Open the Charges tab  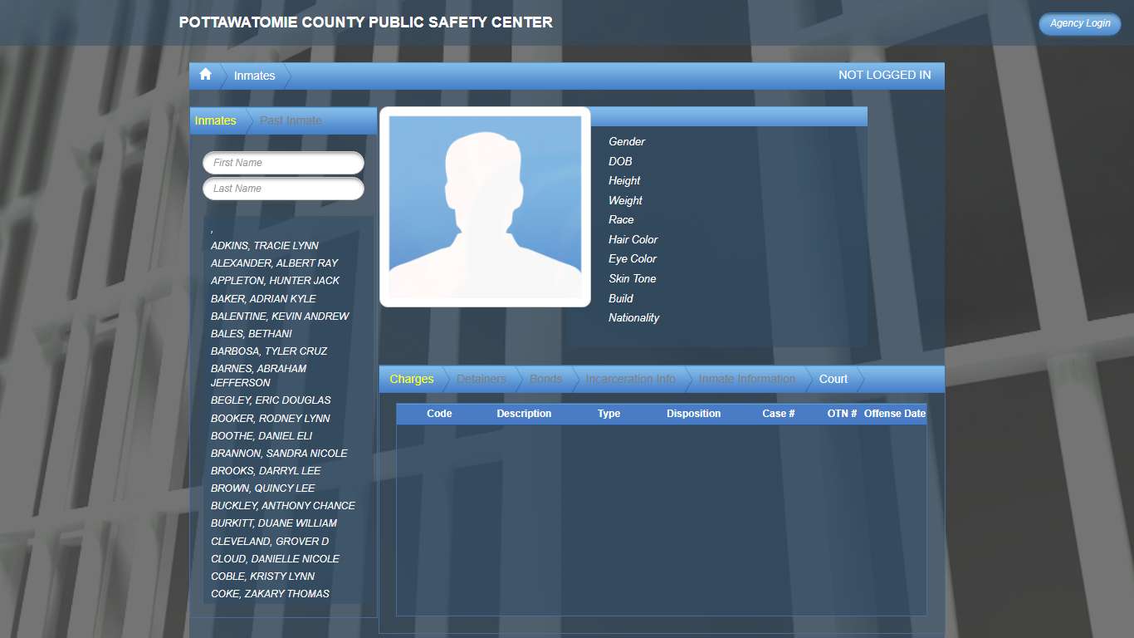point(412,379)
